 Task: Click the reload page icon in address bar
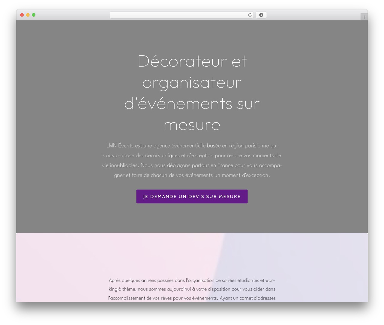[250, 15]
